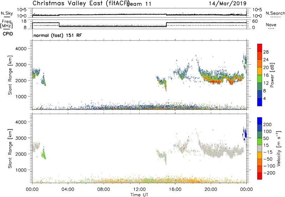
Task: Click the Velocity [m s-1] colorbar title
Action: [x=279, y=148]
